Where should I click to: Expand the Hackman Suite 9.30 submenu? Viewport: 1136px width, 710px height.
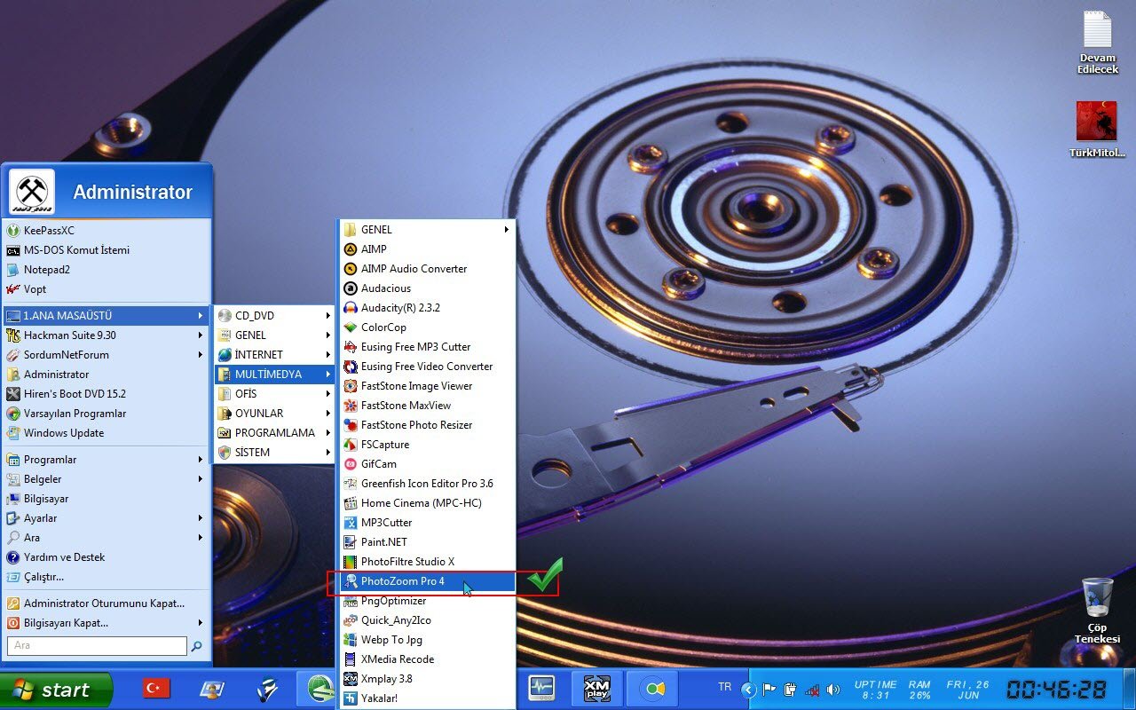[x=106, y=335]
